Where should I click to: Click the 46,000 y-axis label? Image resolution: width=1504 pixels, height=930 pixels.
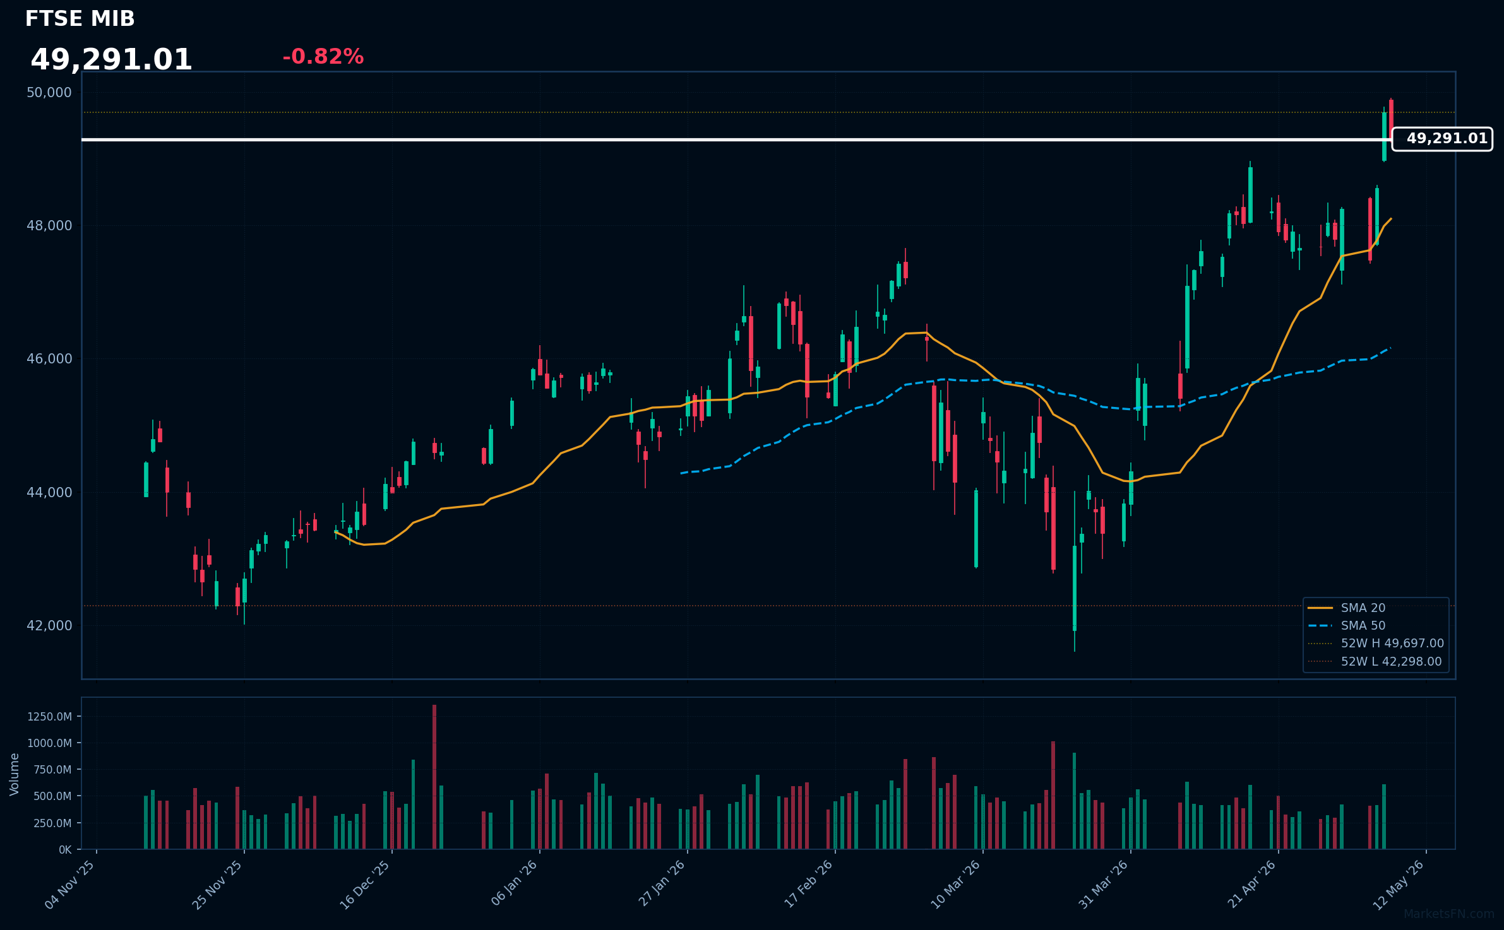pyautogui.click(x=49, y=358)
